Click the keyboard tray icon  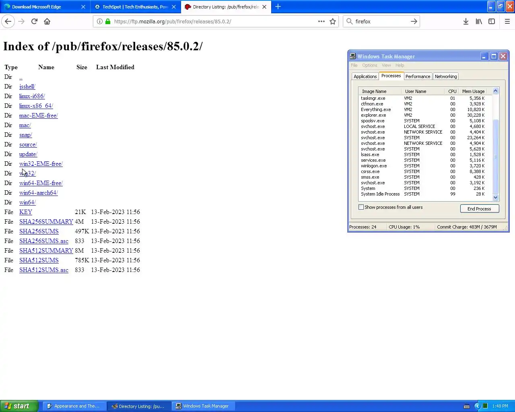click(x=467, y=406)
